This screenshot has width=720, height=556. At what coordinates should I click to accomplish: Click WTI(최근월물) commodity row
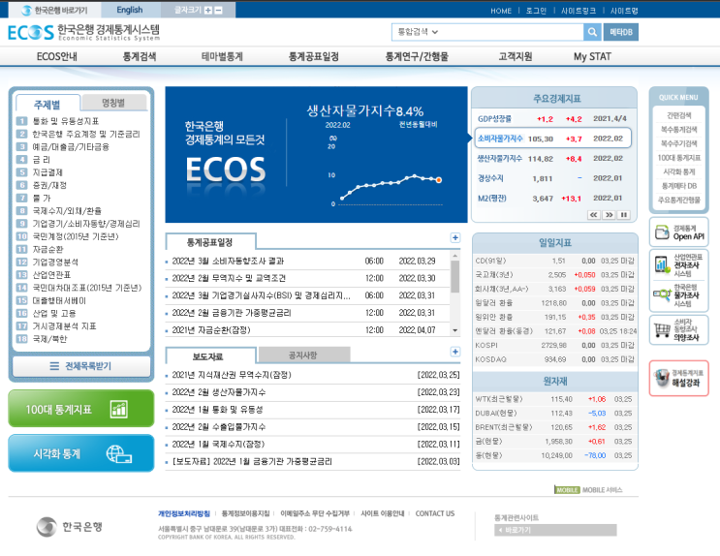click(x=554, y=399)
